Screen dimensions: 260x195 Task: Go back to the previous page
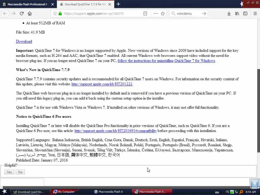coord(5,13)
